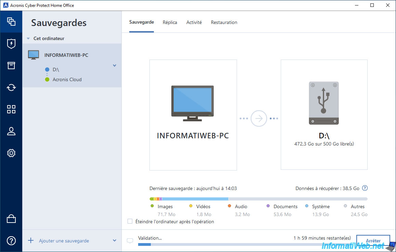
Task: Click the Documents legend purple dot
Action: 268,206
